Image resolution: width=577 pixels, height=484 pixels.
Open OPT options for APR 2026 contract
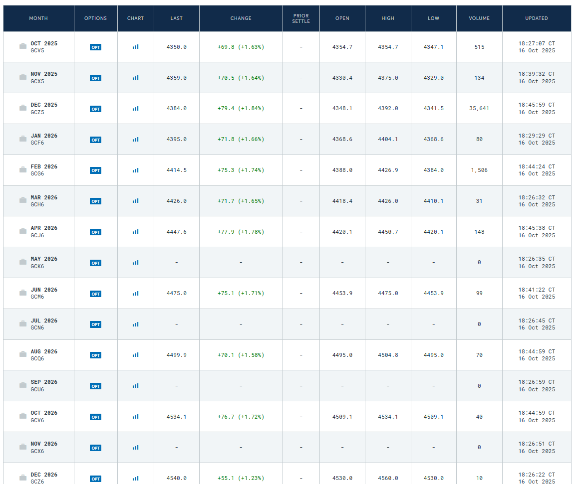pyautogui.click(x=96, y=232)
